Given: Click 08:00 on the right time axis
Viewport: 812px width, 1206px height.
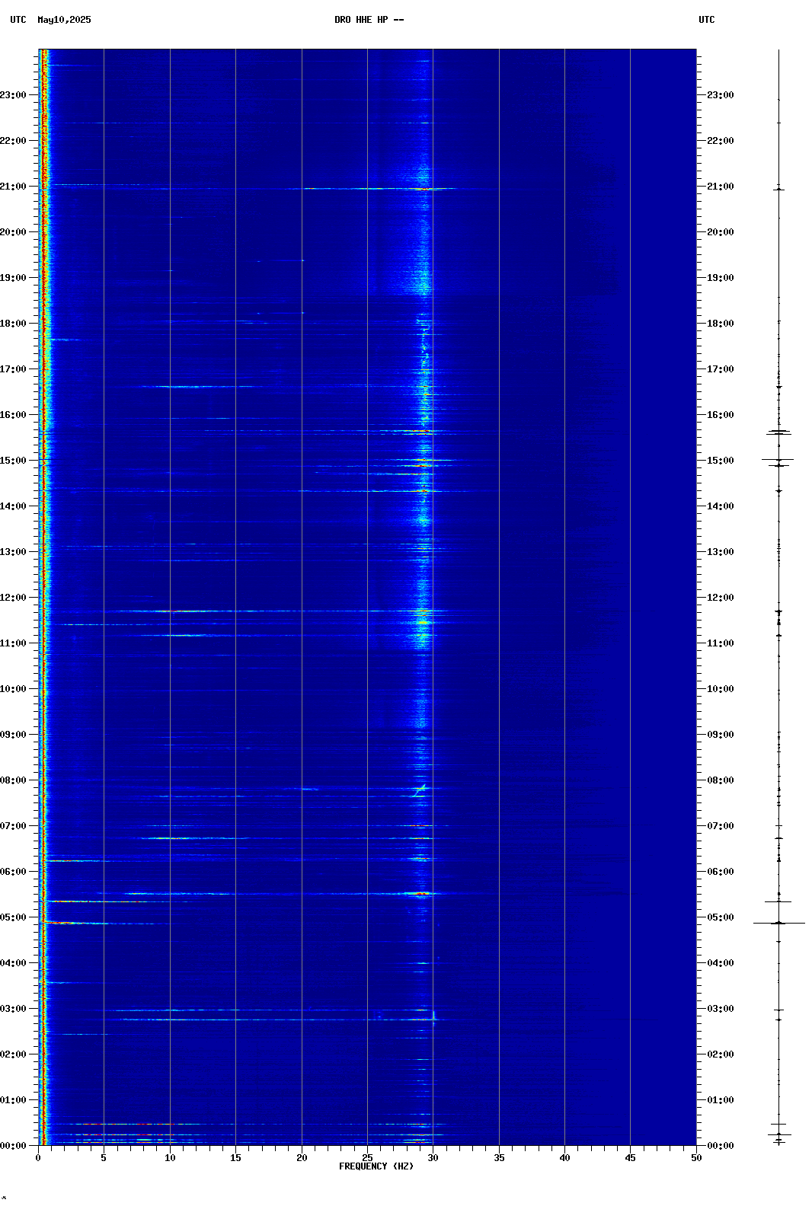Looking at the screenshot, I should [721, 780].
